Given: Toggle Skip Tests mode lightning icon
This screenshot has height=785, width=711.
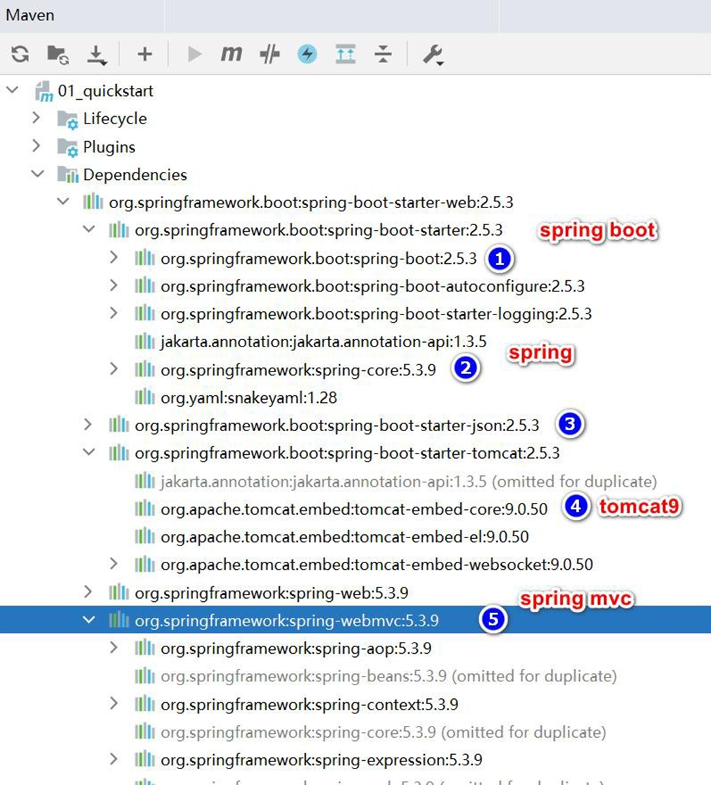Looking at the screenshot, I should [307, 54].
